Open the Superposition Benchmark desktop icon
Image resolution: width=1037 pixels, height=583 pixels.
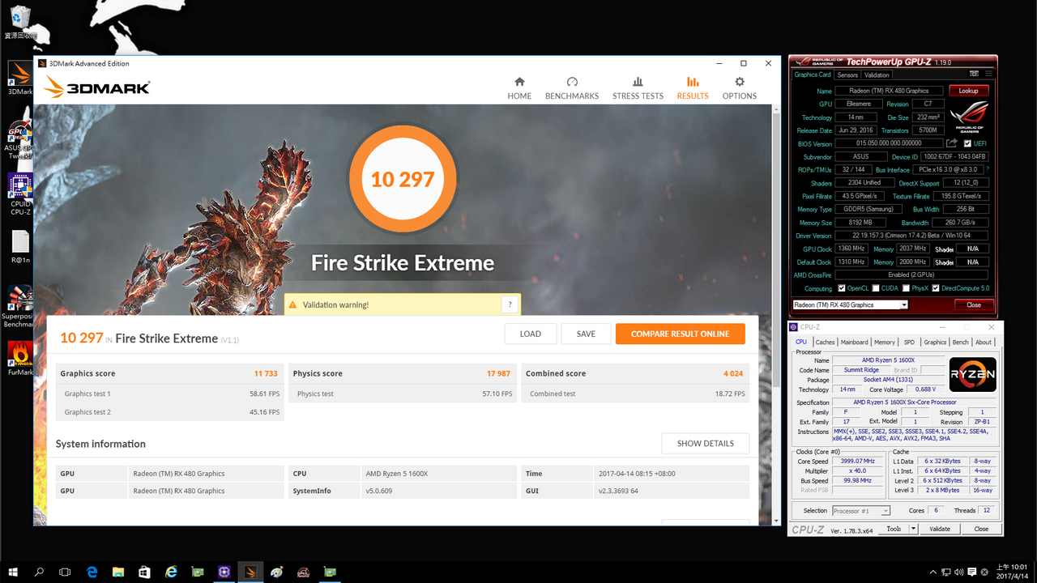tap(20, 306)
